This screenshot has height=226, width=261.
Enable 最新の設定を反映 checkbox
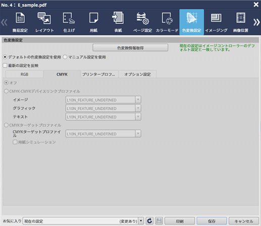pyautogui.click(x=5, y=66)
